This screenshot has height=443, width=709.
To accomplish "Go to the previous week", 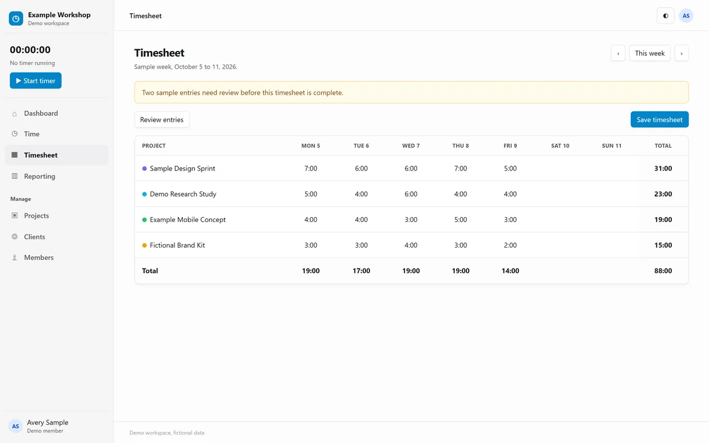I will 618,53.
